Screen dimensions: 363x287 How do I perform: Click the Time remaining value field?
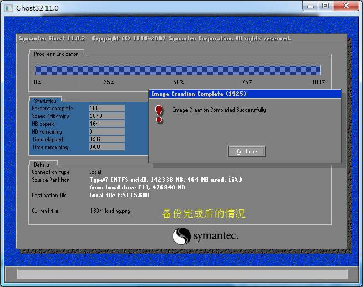coord(106,147)
